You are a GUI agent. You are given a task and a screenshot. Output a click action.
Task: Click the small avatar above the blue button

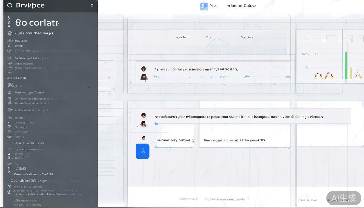144,138
